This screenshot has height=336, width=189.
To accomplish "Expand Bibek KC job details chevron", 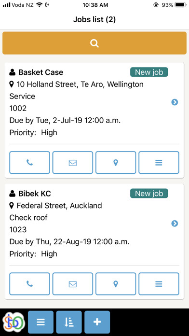I will tap(175, 224).
